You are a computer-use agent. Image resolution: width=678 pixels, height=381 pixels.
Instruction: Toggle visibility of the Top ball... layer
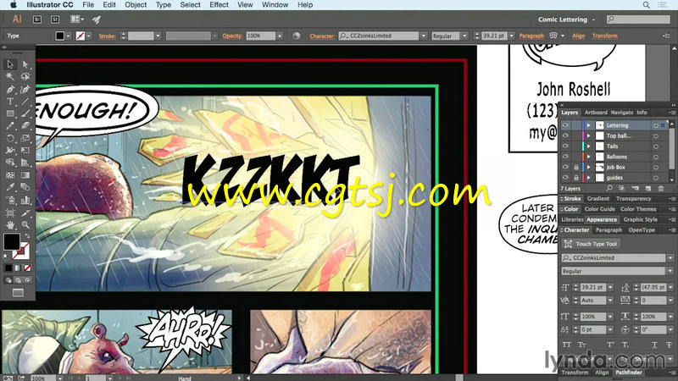565,135
